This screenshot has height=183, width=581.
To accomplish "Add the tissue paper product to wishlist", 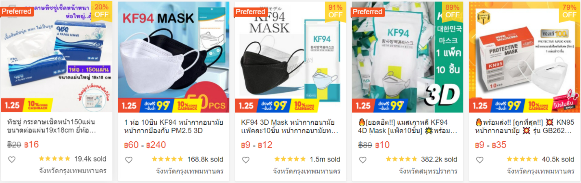I will 12,160.
